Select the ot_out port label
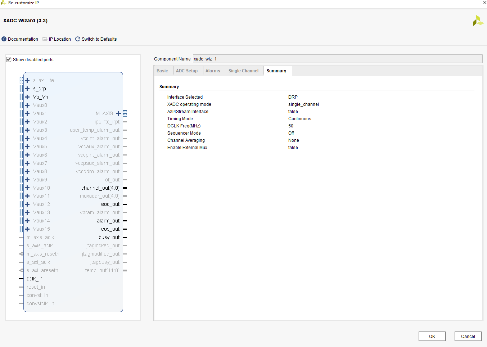Viewport: 487px width, 347px height. [112, 180]
